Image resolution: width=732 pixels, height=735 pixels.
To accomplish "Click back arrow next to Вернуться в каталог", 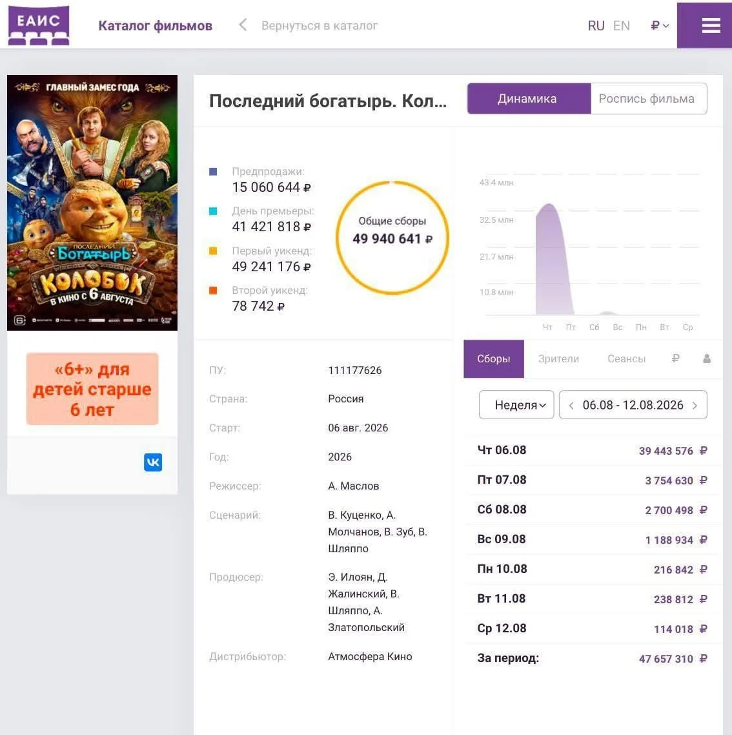I will 243,25.
